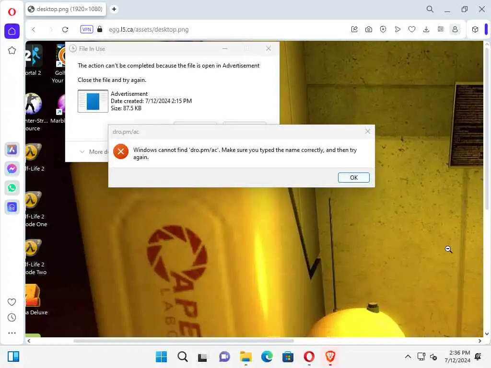
Task: Open History clock icon in sidebar
Action: (12, 318)
